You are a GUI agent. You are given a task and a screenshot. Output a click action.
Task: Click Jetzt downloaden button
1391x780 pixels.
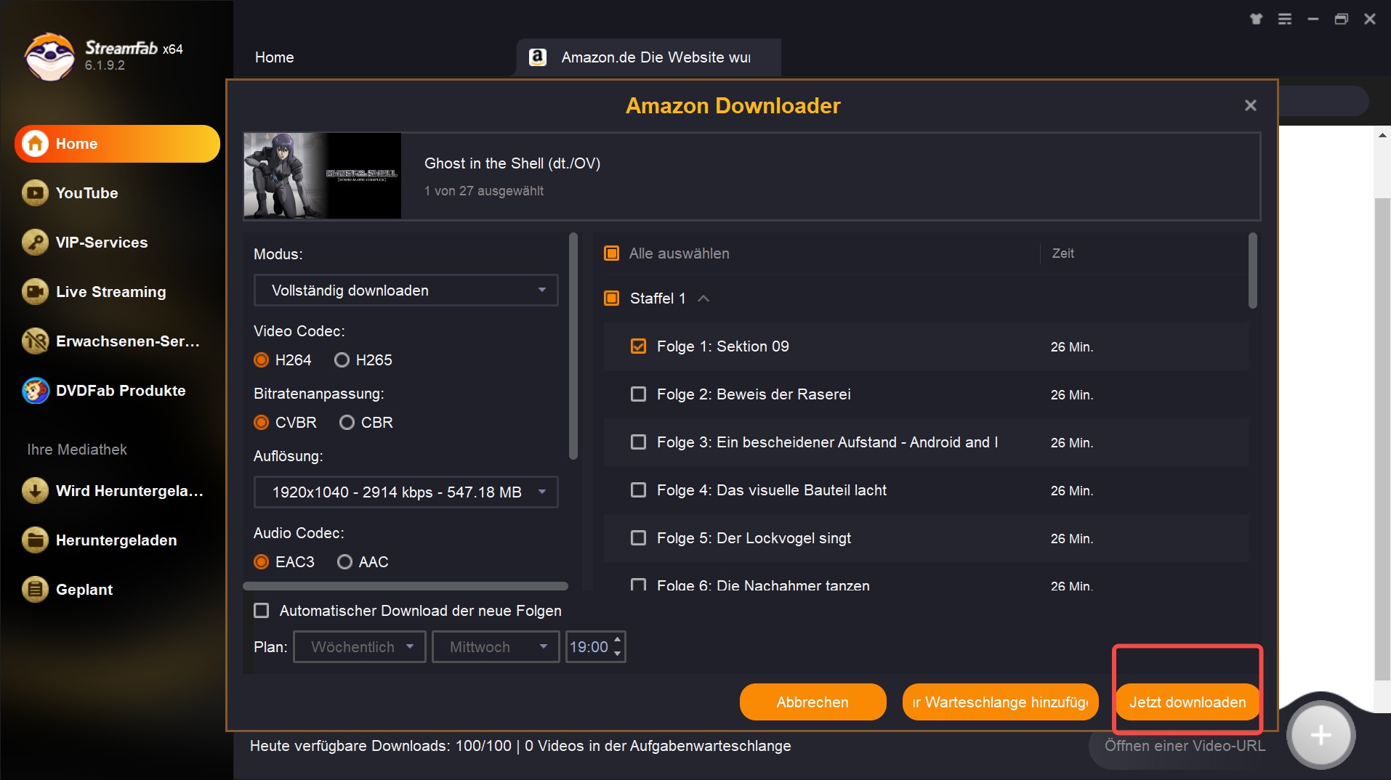tap(1188, 702)
